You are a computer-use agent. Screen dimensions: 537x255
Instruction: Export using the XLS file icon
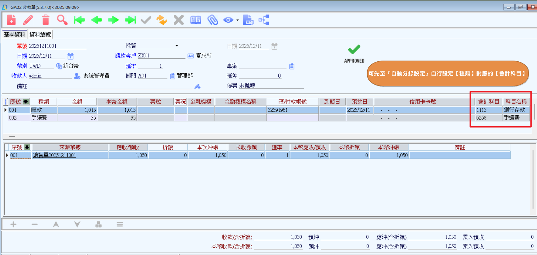point(248,20)
